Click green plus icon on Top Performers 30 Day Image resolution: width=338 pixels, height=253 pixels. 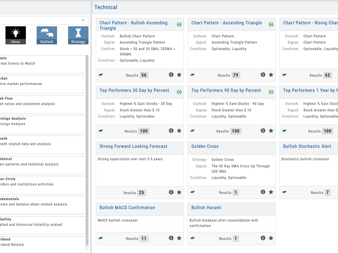(179, 92)
